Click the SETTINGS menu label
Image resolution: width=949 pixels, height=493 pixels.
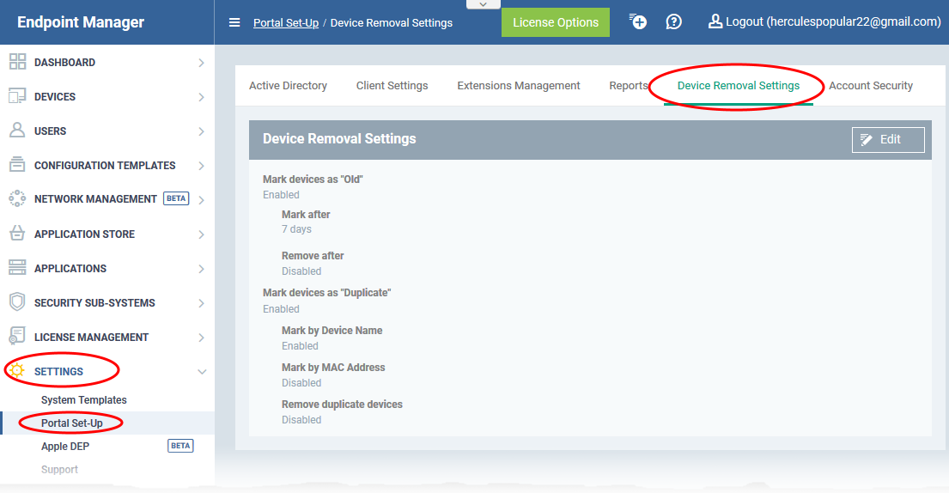(x=58, y=371)
